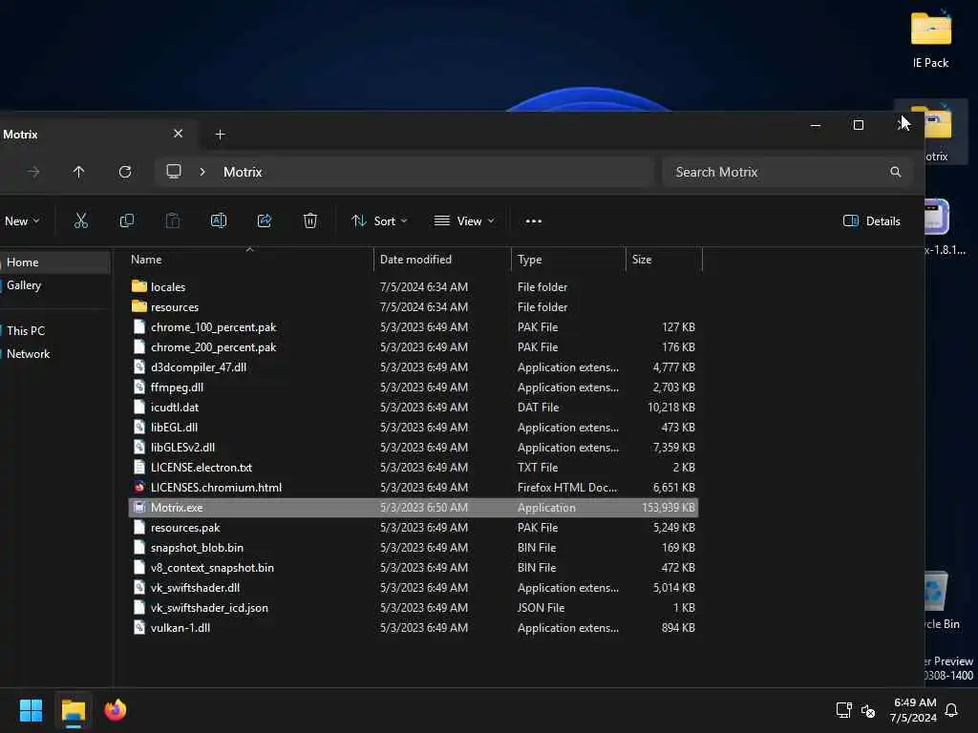This screenshot has width=978, height=733.
Task: Open a new tab with plus button
Action: [x=220, y=134]
